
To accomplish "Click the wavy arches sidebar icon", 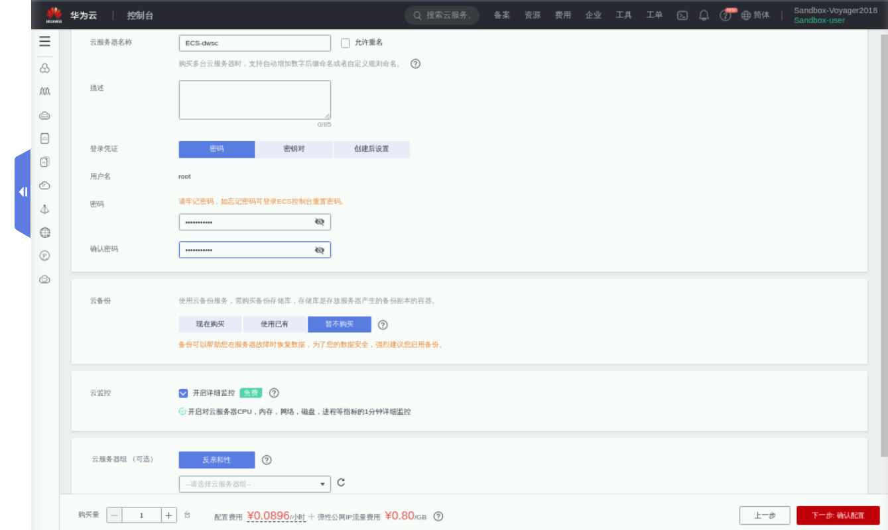I will tap(44, 91).
